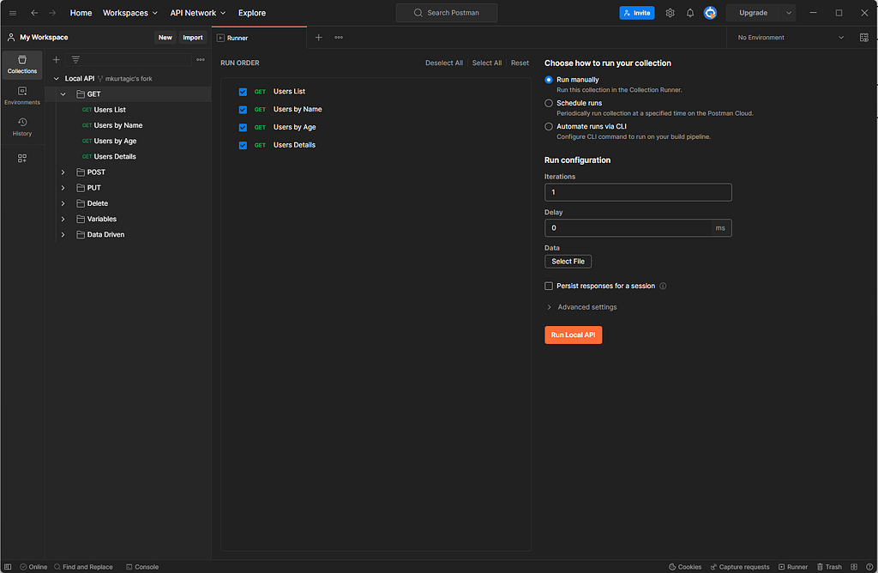Open Console in status bar
This screenshot has height=573, width=878.
(x=142, y=567)
